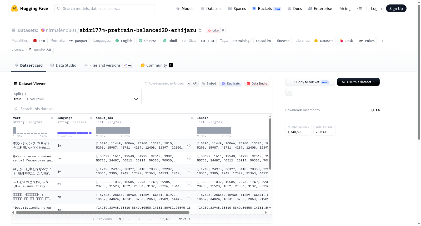Expand the Split train selector
This screenshot has width=421, height=226.
[76, 96]
